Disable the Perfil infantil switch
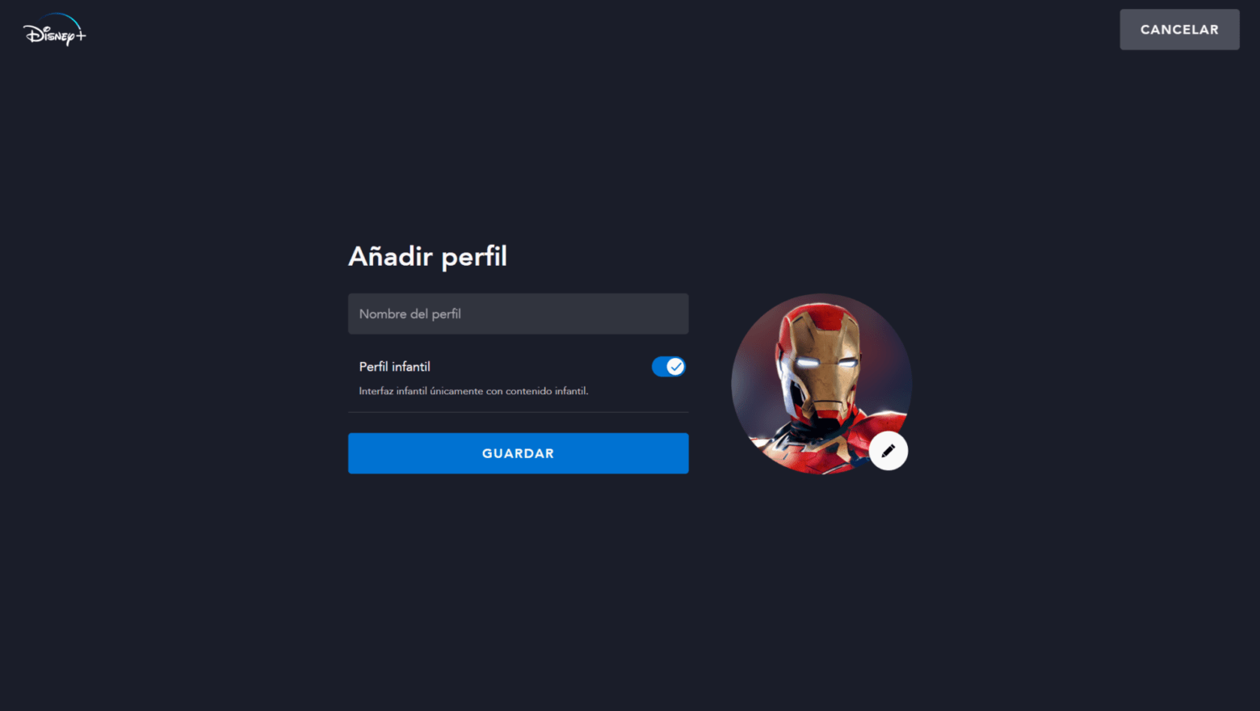 pyautogui.click(x=669, y=367)
